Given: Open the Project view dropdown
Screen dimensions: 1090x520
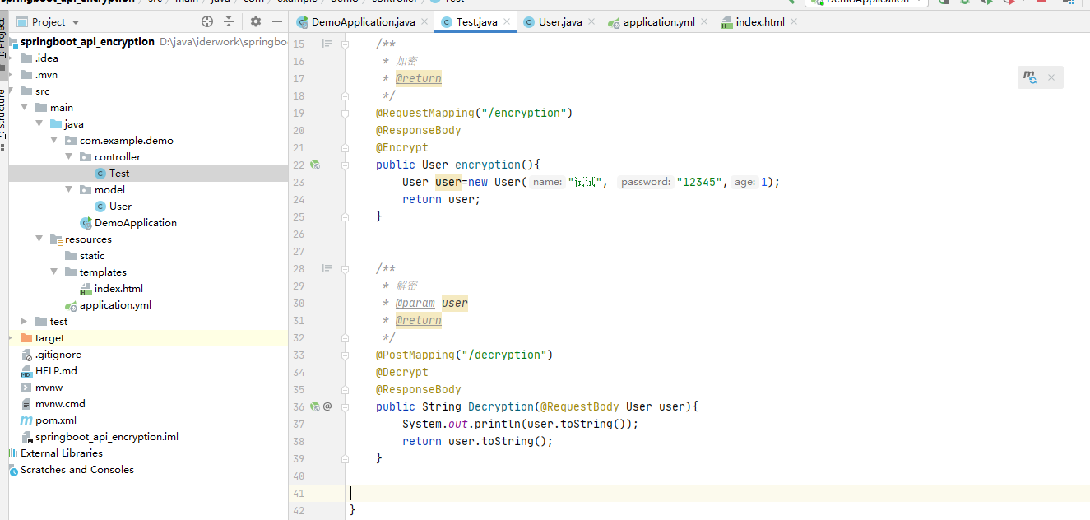Looking at the screenshot, I should tap(76, 22).
